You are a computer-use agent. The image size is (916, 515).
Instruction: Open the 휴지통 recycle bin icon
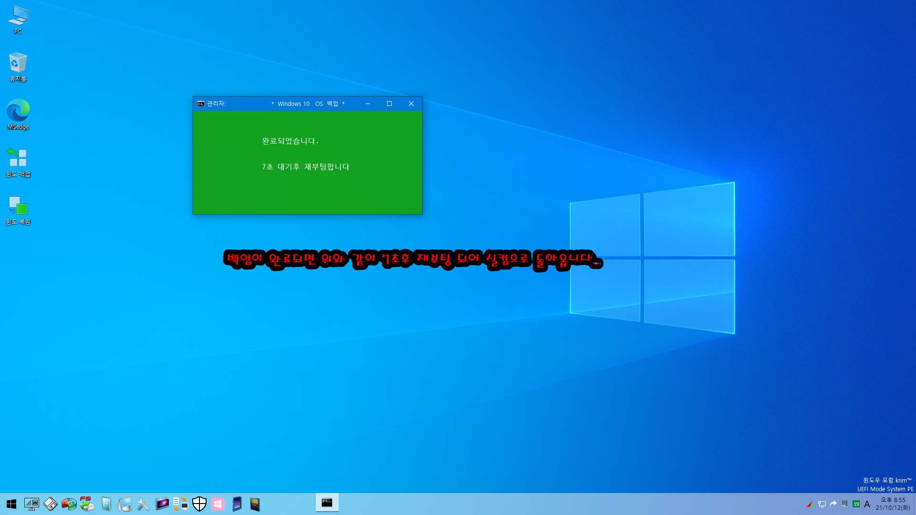[18, 67]
